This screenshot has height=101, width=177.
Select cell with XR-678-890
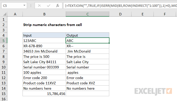pos(44,46)
